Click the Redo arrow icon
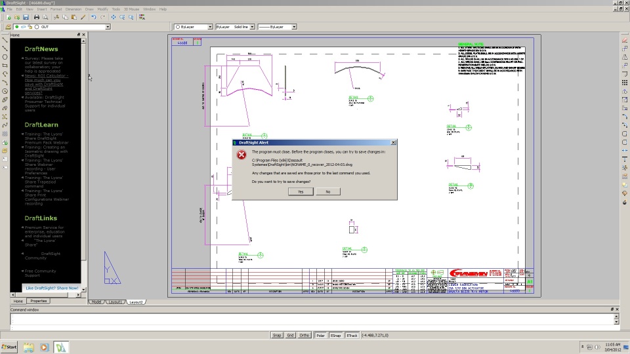 coord(102,17)
